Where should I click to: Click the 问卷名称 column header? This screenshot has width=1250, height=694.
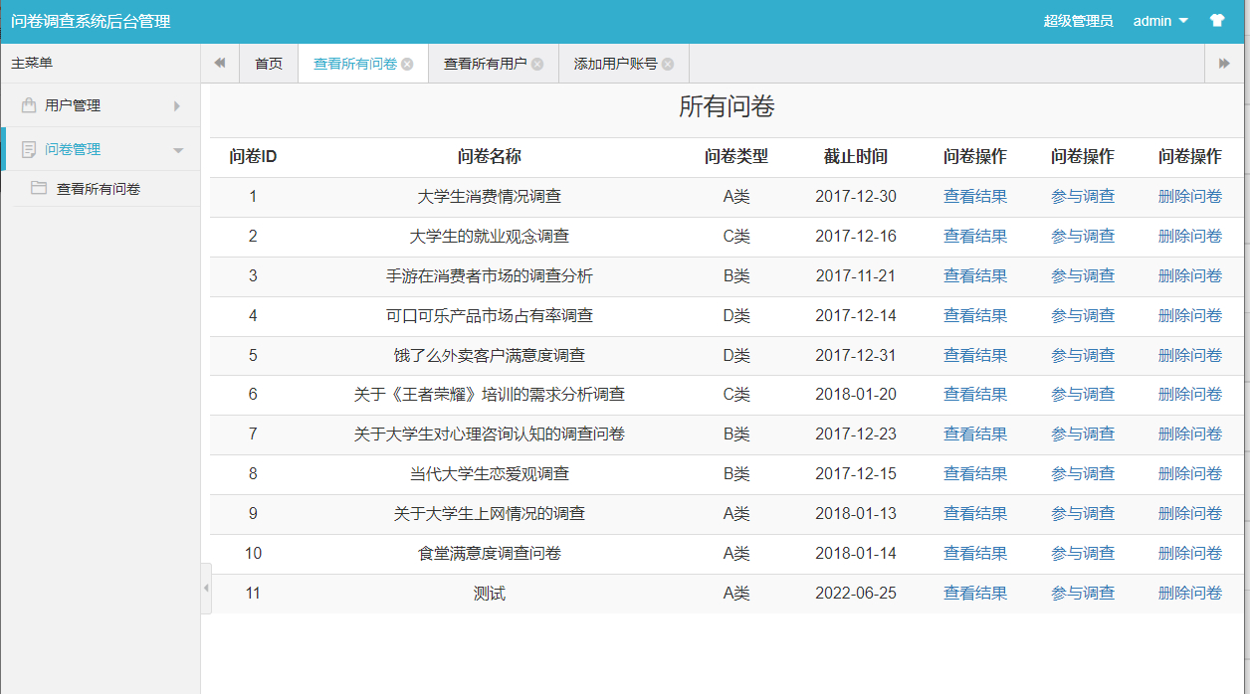(490, 157)
